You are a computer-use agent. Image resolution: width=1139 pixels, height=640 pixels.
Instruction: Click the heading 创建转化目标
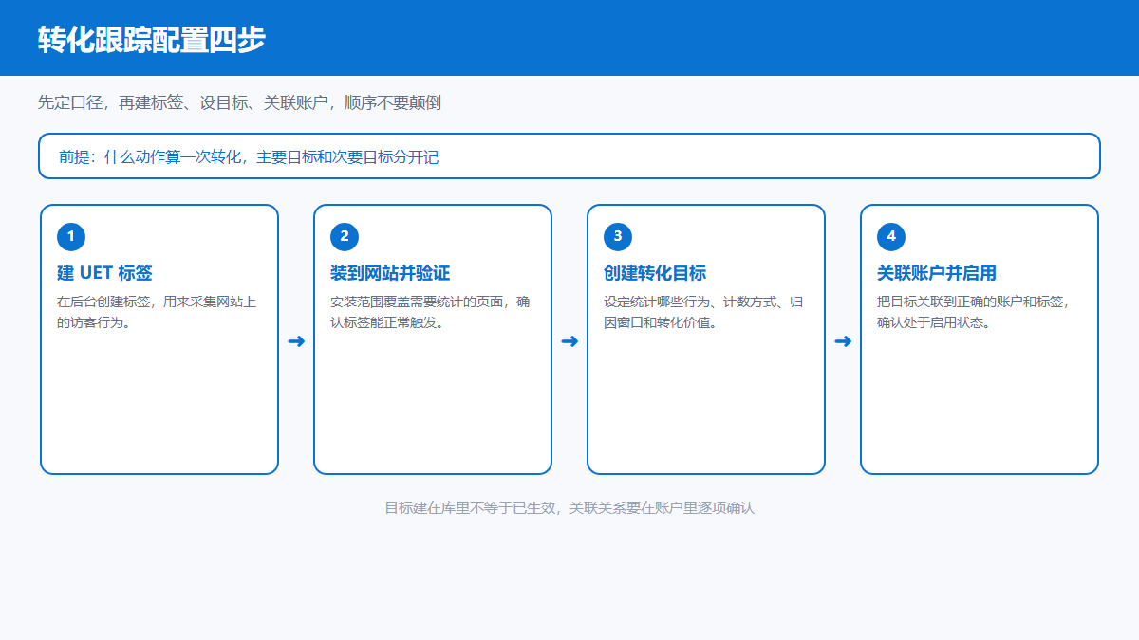pyautogui.click(x=655, y=273)
